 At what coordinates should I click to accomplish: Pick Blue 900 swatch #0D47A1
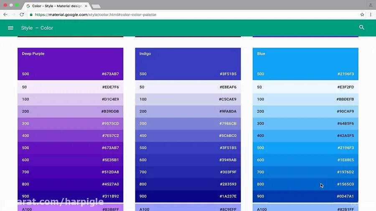[305, 196]
